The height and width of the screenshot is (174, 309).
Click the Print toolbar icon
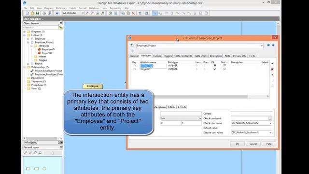(44, 13)
